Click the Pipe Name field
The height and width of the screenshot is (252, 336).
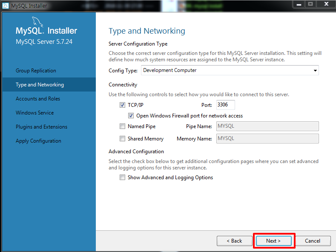point(267,126)
